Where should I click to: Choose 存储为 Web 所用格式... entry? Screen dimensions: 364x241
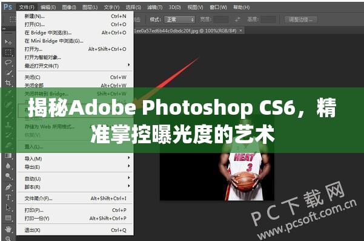(x=75, y=127)
